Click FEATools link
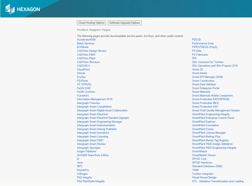 pos(82,81)
